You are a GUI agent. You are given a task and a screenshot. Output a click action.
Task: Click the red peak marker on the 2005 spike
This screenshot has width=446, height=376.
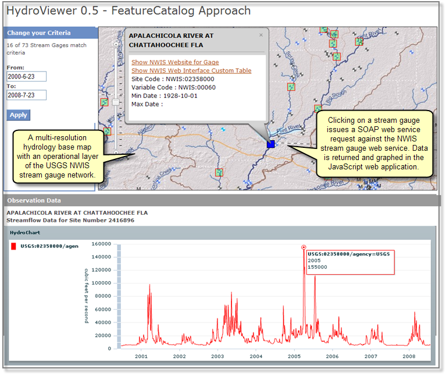[x=304, y=247]
